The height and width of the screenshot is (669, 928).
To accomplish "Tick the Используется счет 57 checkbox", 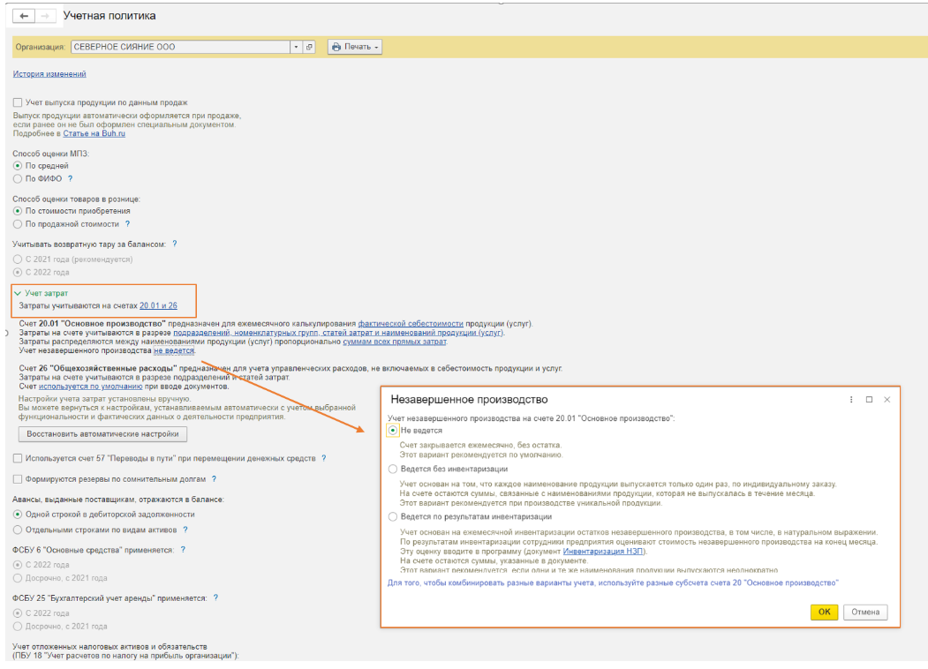I will tap(18, 459).
